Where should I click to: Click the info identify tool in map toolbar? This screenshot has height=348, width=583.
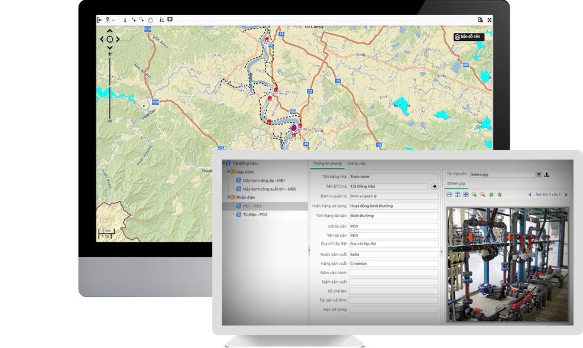click(x=125, y=19)
